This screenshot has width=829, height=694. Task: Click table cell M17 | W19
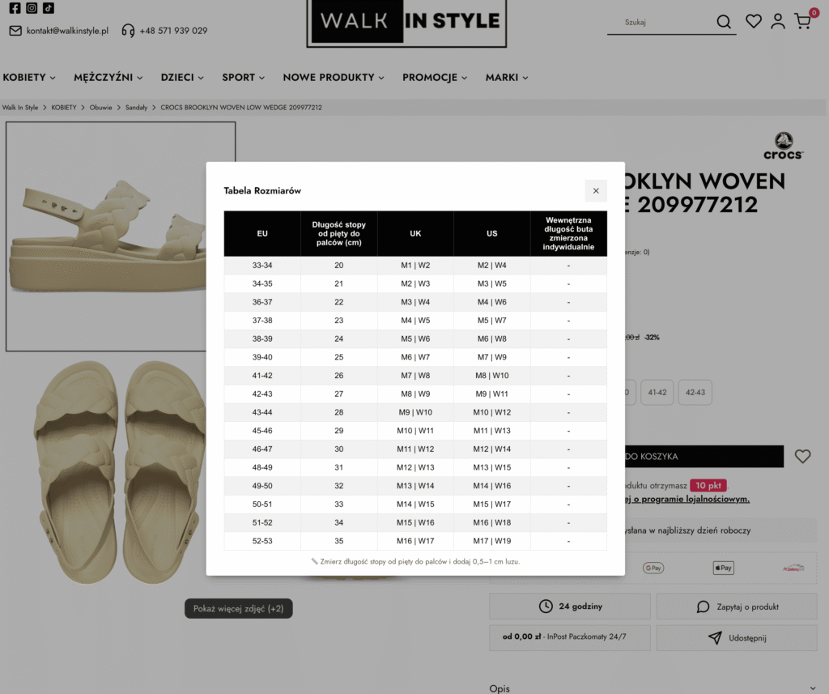pos(492,541)
